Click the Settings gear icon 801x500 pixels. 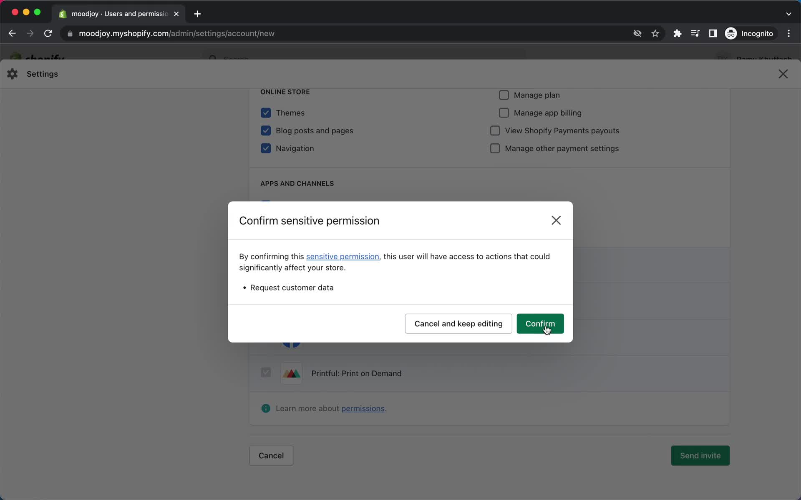[13, 74]
